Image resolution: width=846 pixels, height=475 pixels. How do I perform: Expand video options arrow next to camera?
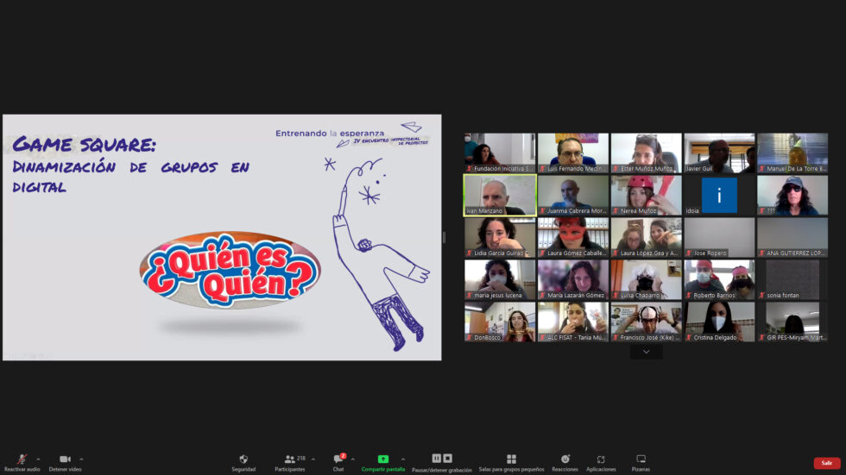[81, 459]
